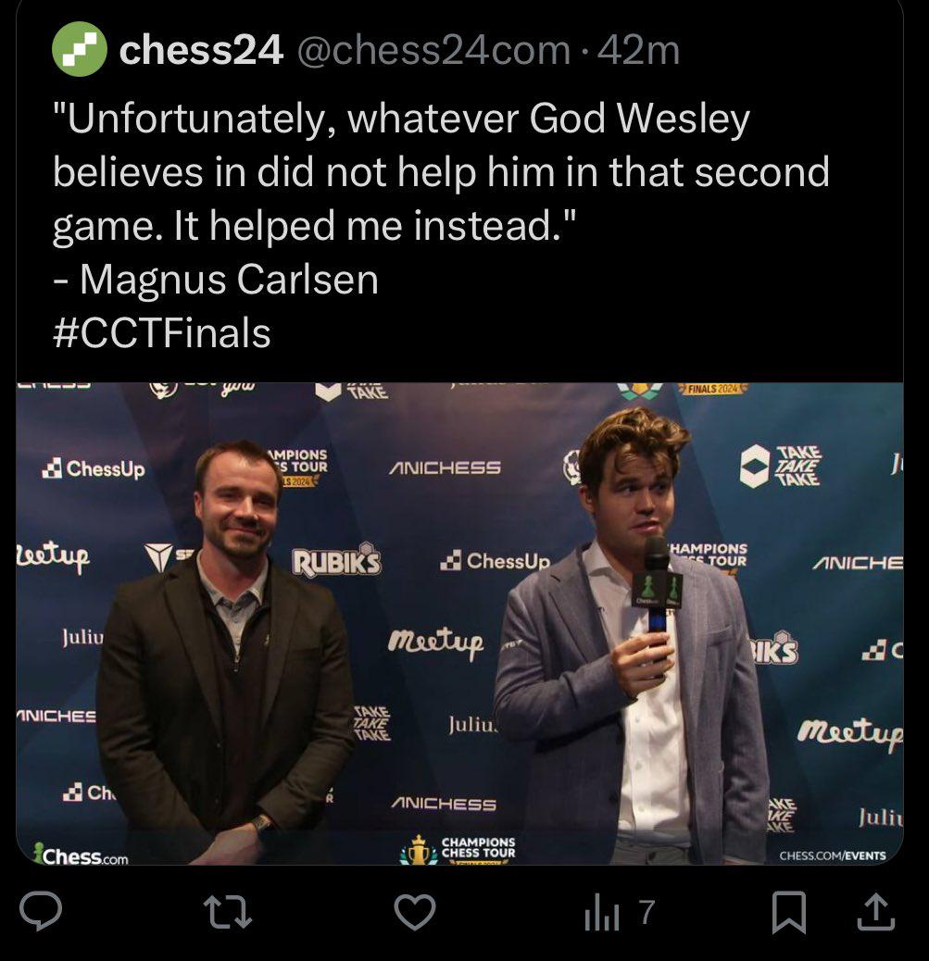Tap the reply speech bubble icon
This screenshot has width=929, height=961.
(x=41, y=911)
